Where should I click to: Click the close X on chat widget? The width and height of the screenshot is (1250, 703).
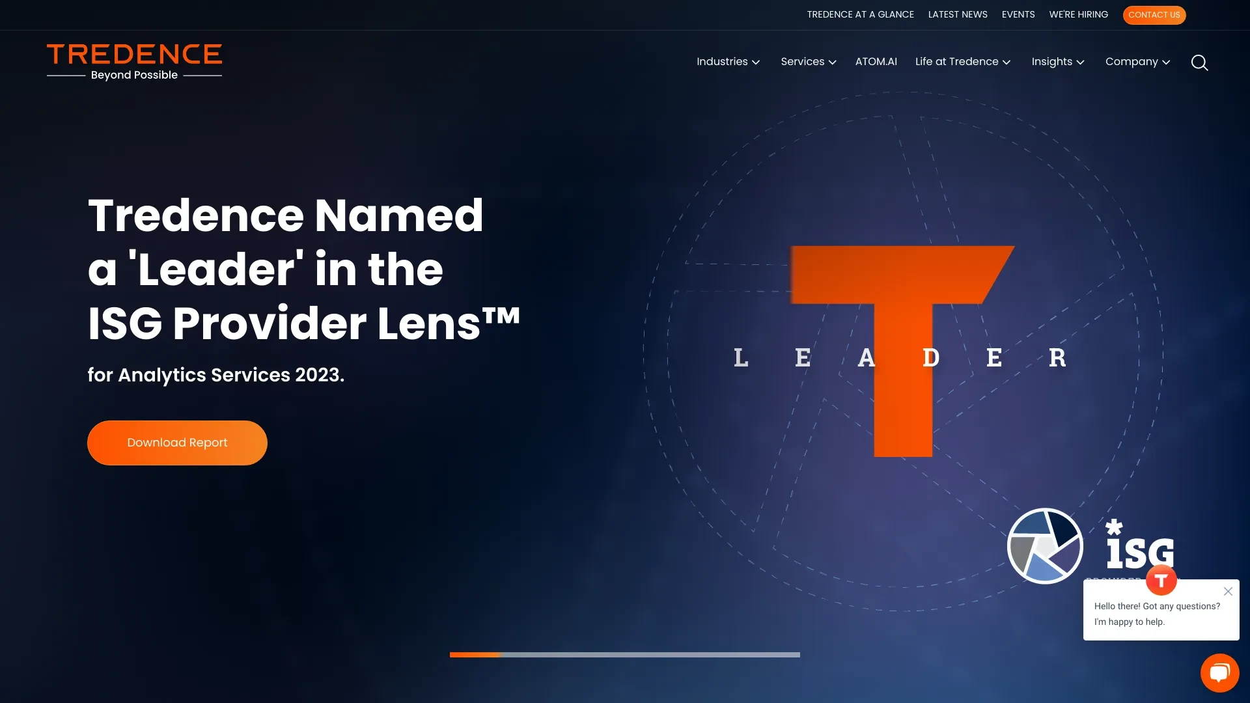coord(1228,592)
